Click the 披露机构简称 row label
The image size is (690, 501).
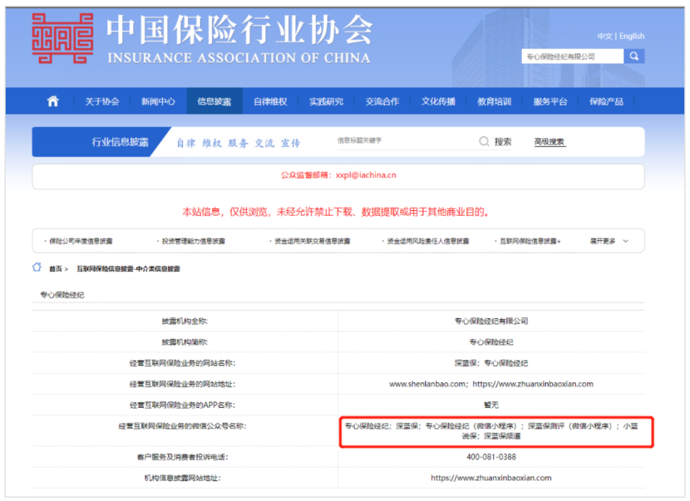185,342
